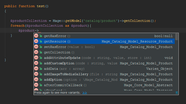Click the public lock icon beside getResource

click(41, 41)
